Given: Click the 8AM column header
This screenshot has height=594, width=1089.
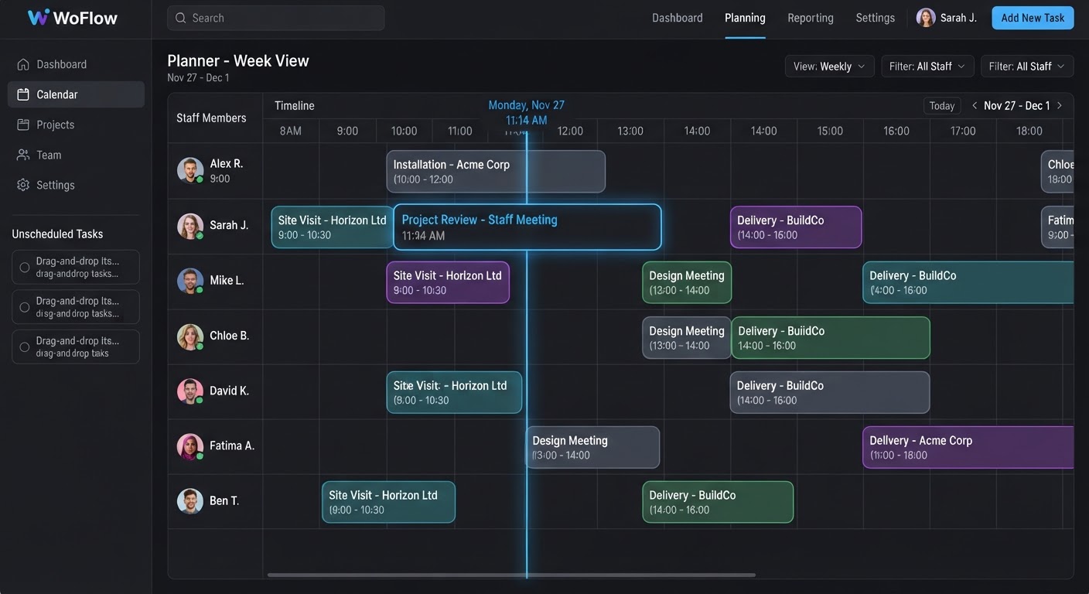Looking at the screenshot, I should pos(291,131).
